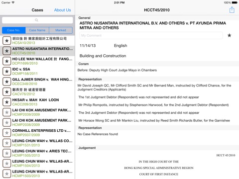Image resolution: width=239 pixels, height=179 pixels.
Task: Focus the case search field
Action: point(37,20)
